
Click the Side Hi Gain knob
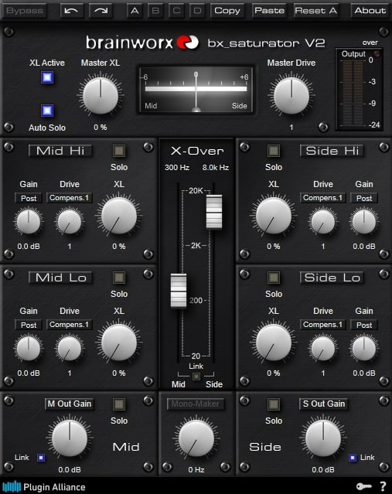364,222
